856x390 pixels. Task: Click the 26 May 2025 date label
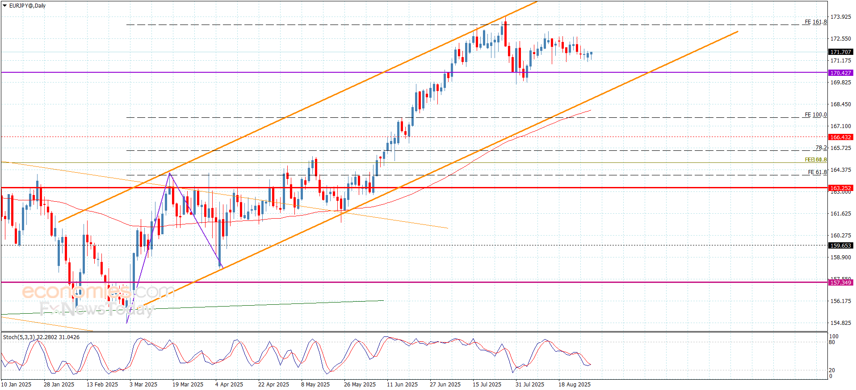360,385
